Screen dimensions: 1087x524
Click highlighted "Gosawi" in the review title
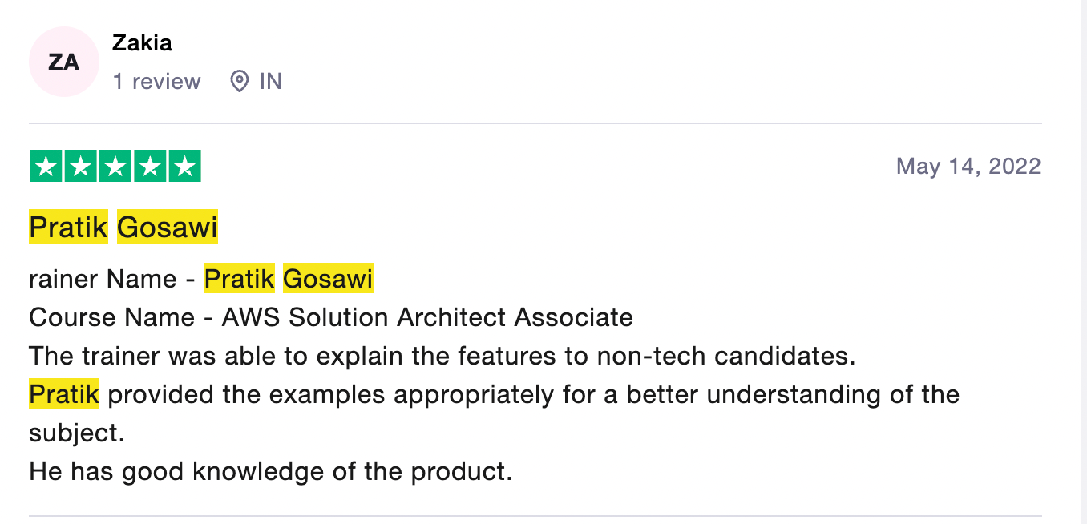click(x=168, y=228)
